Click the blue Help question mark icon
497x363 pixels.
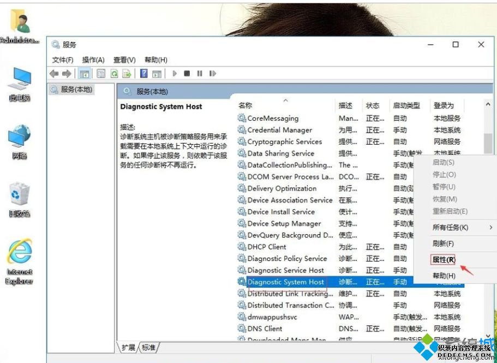[x=143, y=74]
